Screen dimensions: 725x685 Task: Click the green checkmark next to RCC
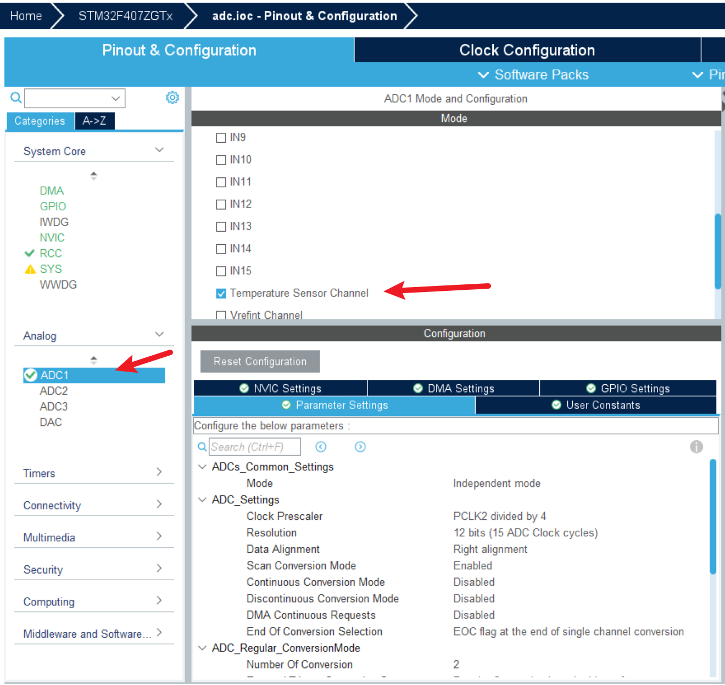(x=30, y=253)
